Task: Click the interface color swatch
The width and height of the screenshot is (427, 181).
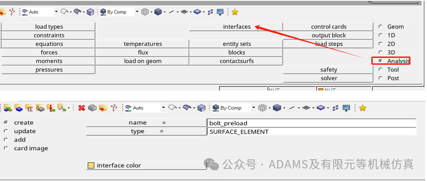Action: tap(91, 165)
